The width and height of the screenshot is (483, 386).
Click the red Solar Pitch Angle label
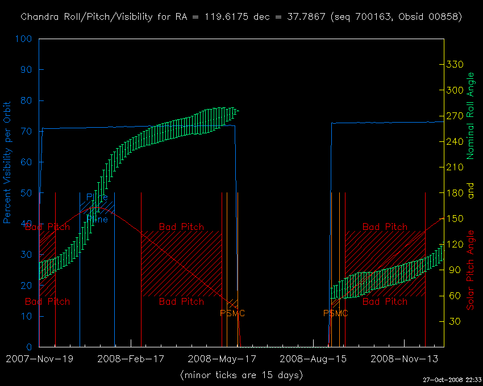[x=470, y=270]
